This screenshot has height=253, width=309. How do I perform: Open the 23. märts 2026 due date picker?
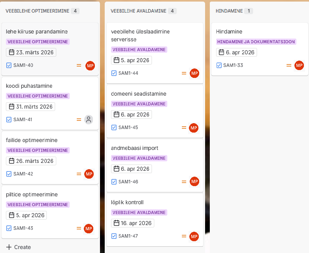[x=31, y=52]
